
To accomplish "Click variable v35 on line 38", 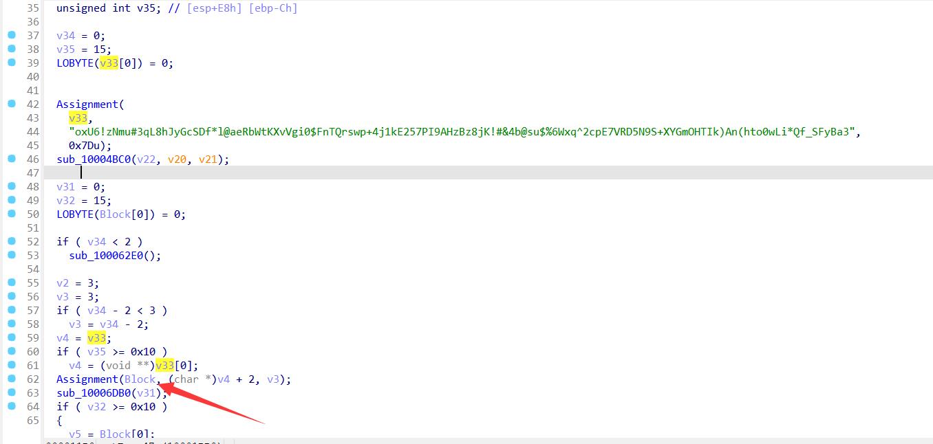I will pos(65,49).
